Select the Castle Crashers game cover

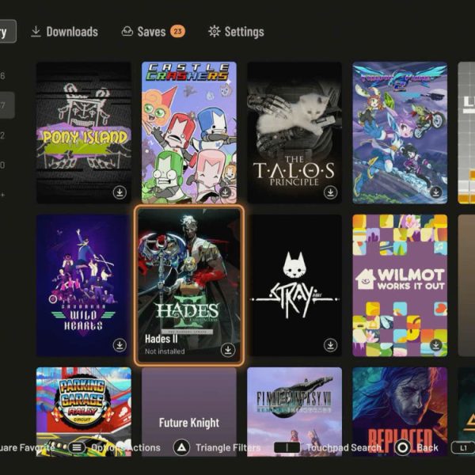click(x=189, y=132)
